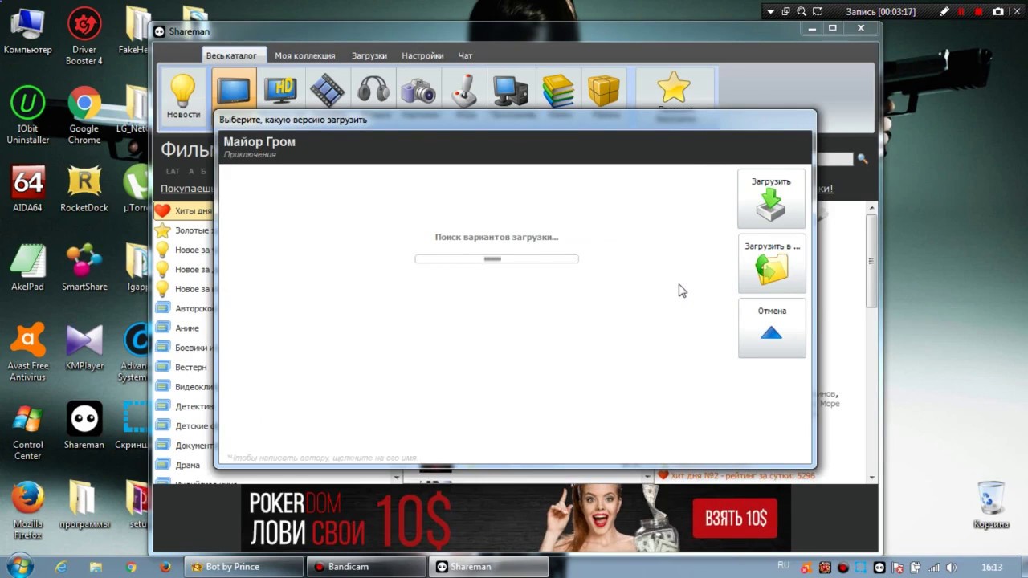The height and width of the screenshot is (578, 1028).
Task: Open the headphones music category
Action: click(373, 90)
